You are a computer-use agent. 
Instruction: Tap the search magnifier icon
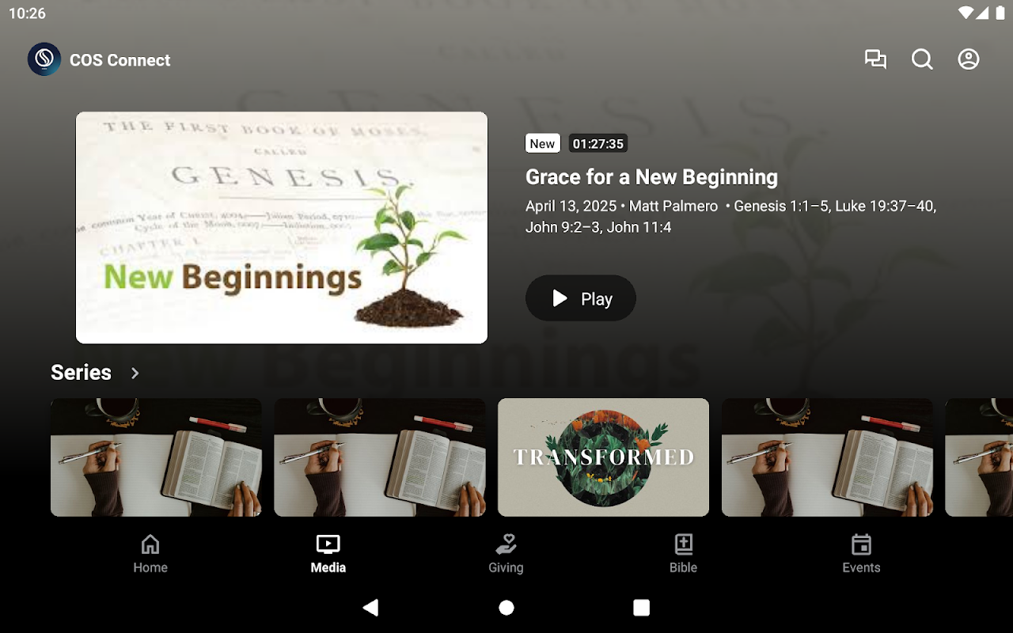(x=922, y=59)
